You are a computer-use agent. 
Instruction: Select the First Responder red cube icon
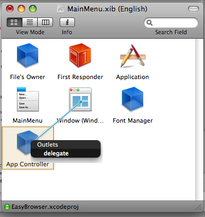[80, 55]
